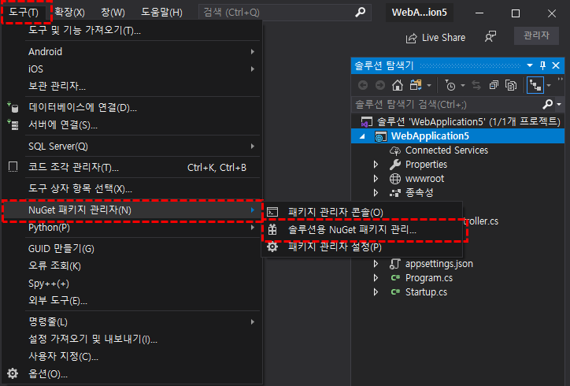Screen dimensions: 570x386
Task: Open dropdown next to file nesting button
Action: 549,86
